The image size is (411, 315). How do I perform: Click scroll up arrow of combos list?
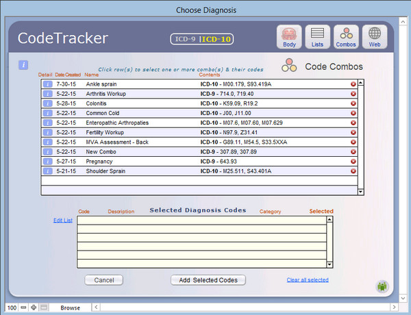coord(361,83)
